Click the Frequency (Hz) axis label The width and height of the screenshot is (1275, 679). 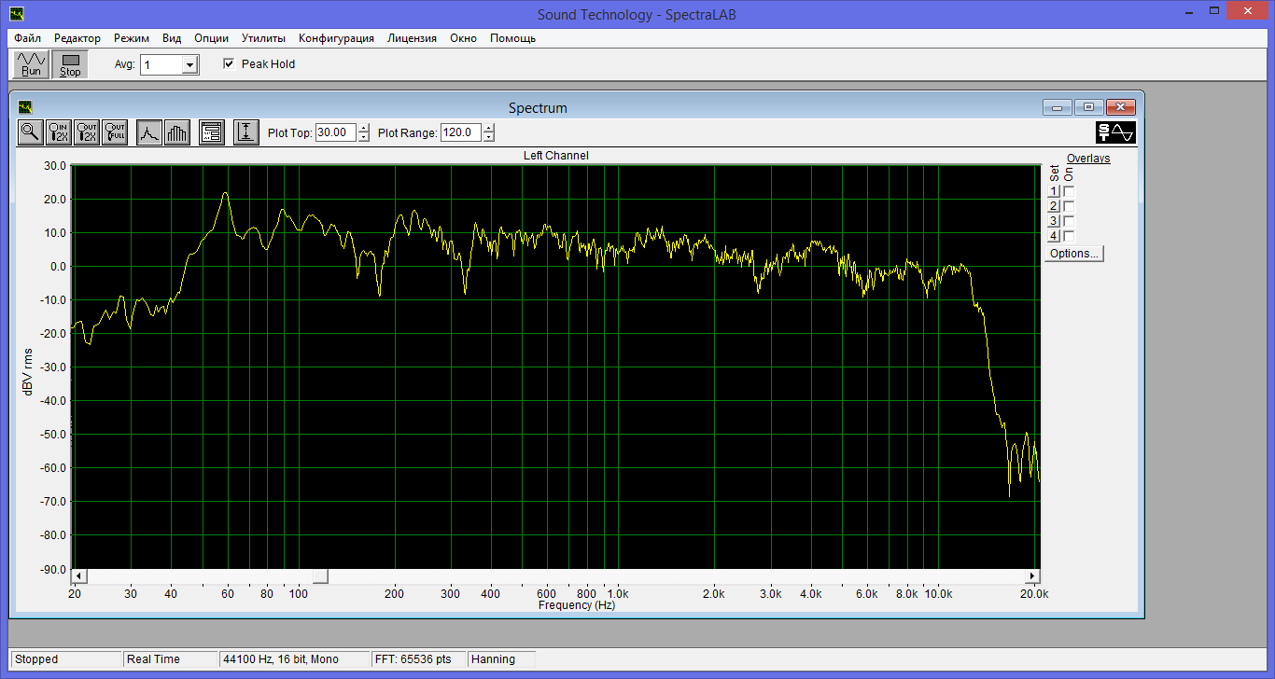point(577,604)
